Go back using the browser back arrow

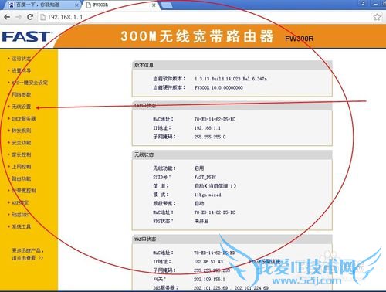coord(7,17)
